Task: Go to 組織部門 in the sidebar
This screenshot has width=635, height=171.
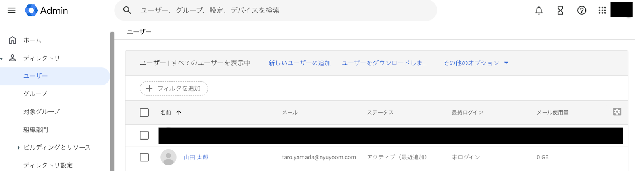Action: pos(36,129)
